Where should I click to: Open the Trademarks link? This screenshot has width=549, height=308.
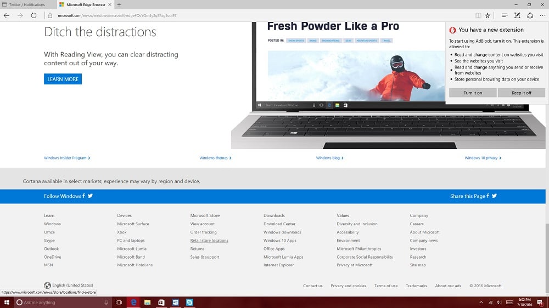pyautogui.click(x=416, y=286)
